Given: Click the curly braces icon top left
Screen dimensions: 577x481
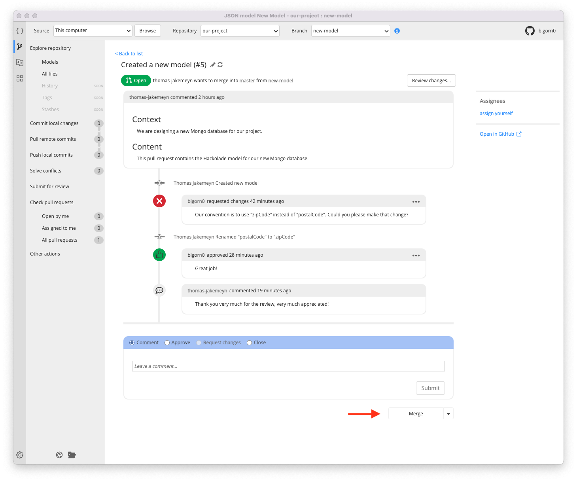Looking at the screenshot, I should (19, 30).
